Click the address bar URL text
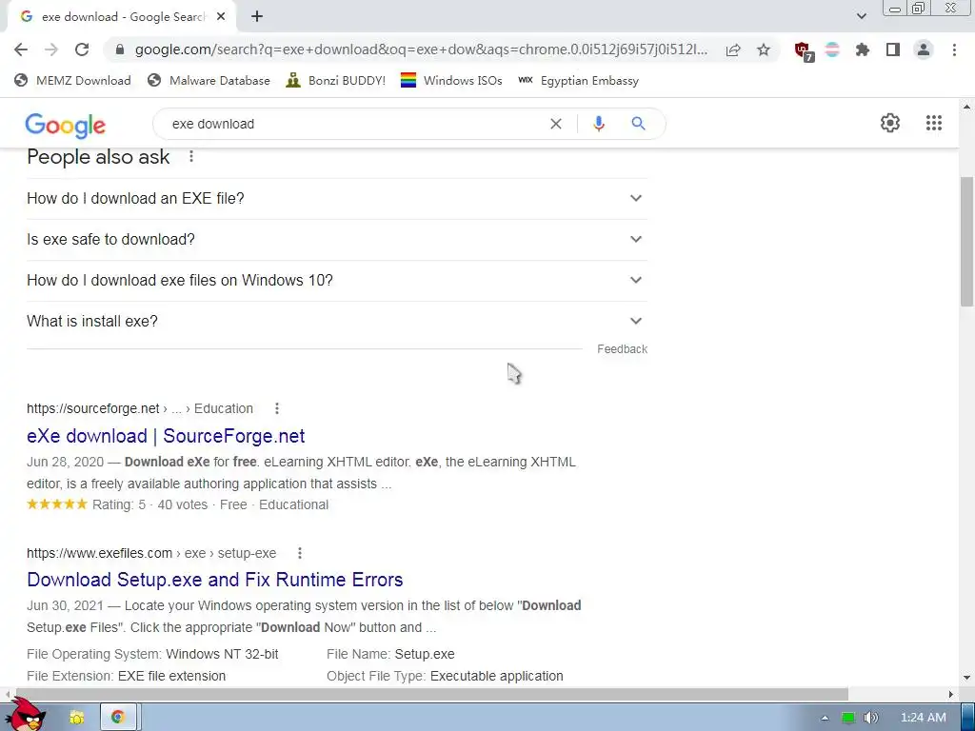Viewport: 975px width, 731px height. tap(421, 49)
